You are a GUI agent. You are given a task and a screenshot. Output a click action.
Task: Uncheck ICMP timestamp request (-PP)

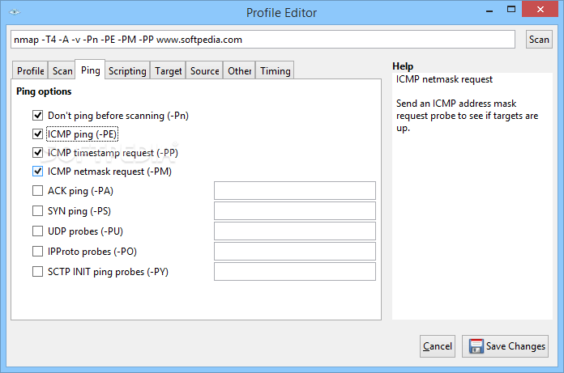38,153
